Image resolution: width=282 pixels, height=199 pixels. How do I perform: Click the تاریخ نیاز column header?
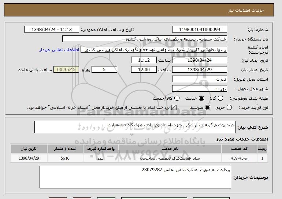[29, 149]
